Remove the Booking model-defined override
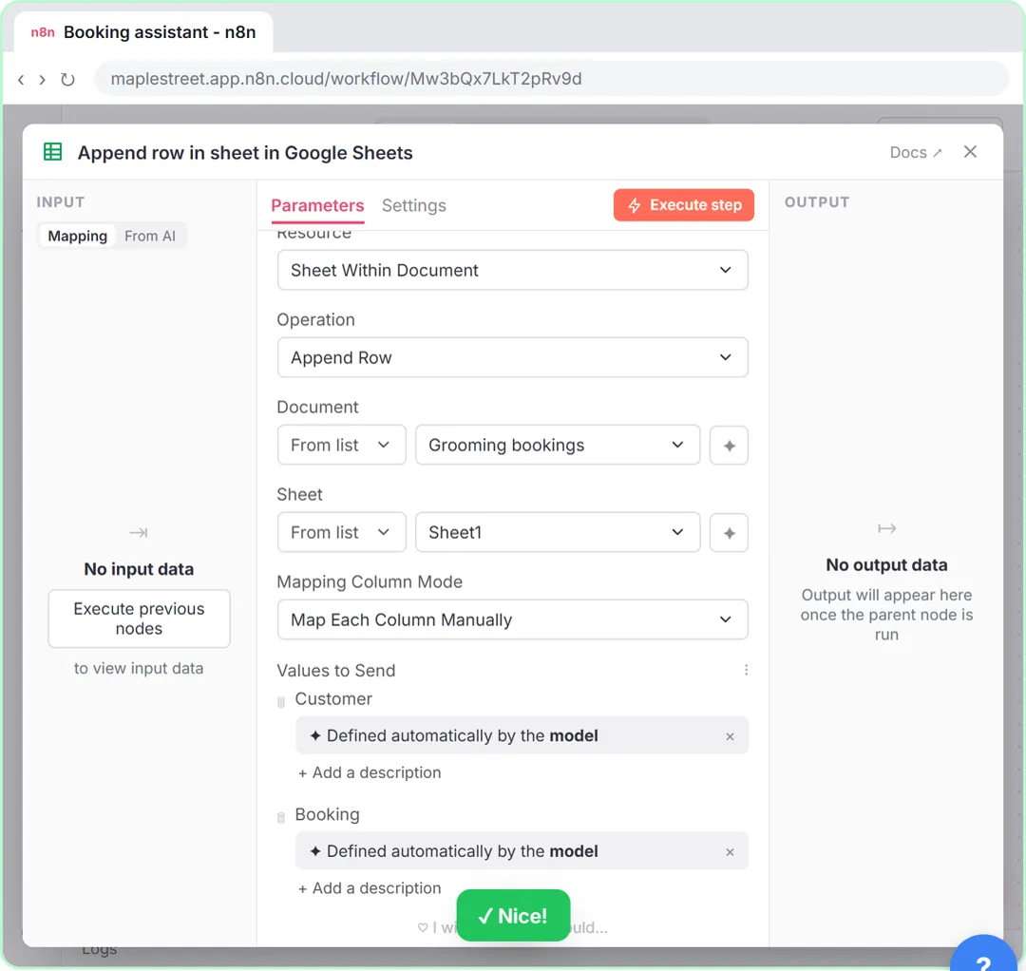1026x971 pixels. [730, 852]
